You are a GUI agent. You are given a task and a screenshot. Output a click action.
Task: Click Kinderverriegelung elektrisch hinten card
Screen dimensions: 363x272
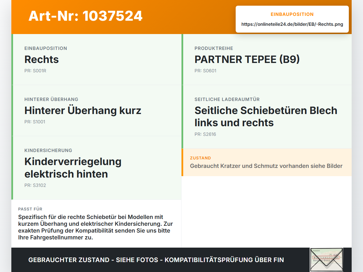coord(96,168)
